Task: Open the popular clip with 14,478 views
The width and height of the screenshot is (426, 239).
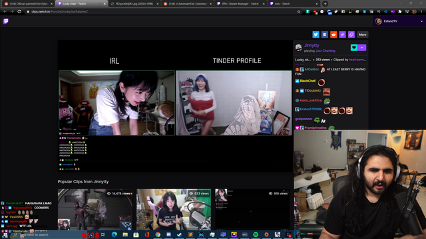Action: tap(95, 210)
